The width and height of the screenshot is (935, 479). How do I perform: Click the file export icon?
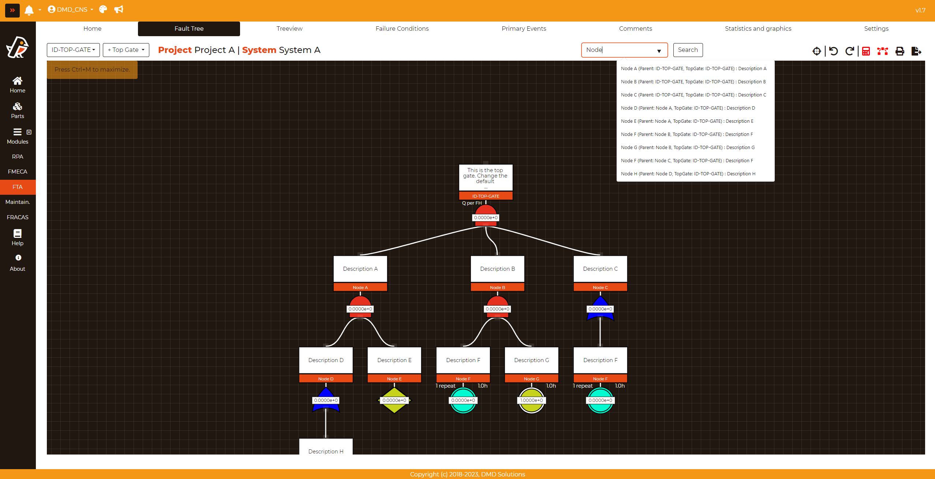coord(916,51)
